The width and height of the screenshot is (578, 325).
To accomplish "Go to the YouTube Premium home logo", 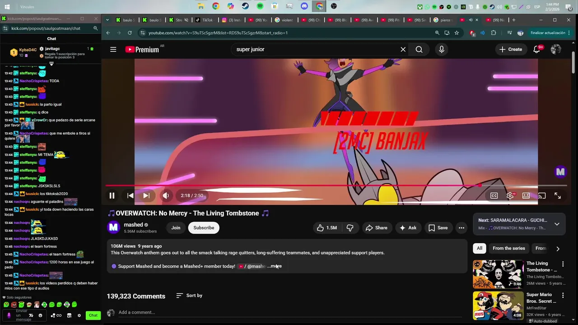I will [x=142, y=50].
